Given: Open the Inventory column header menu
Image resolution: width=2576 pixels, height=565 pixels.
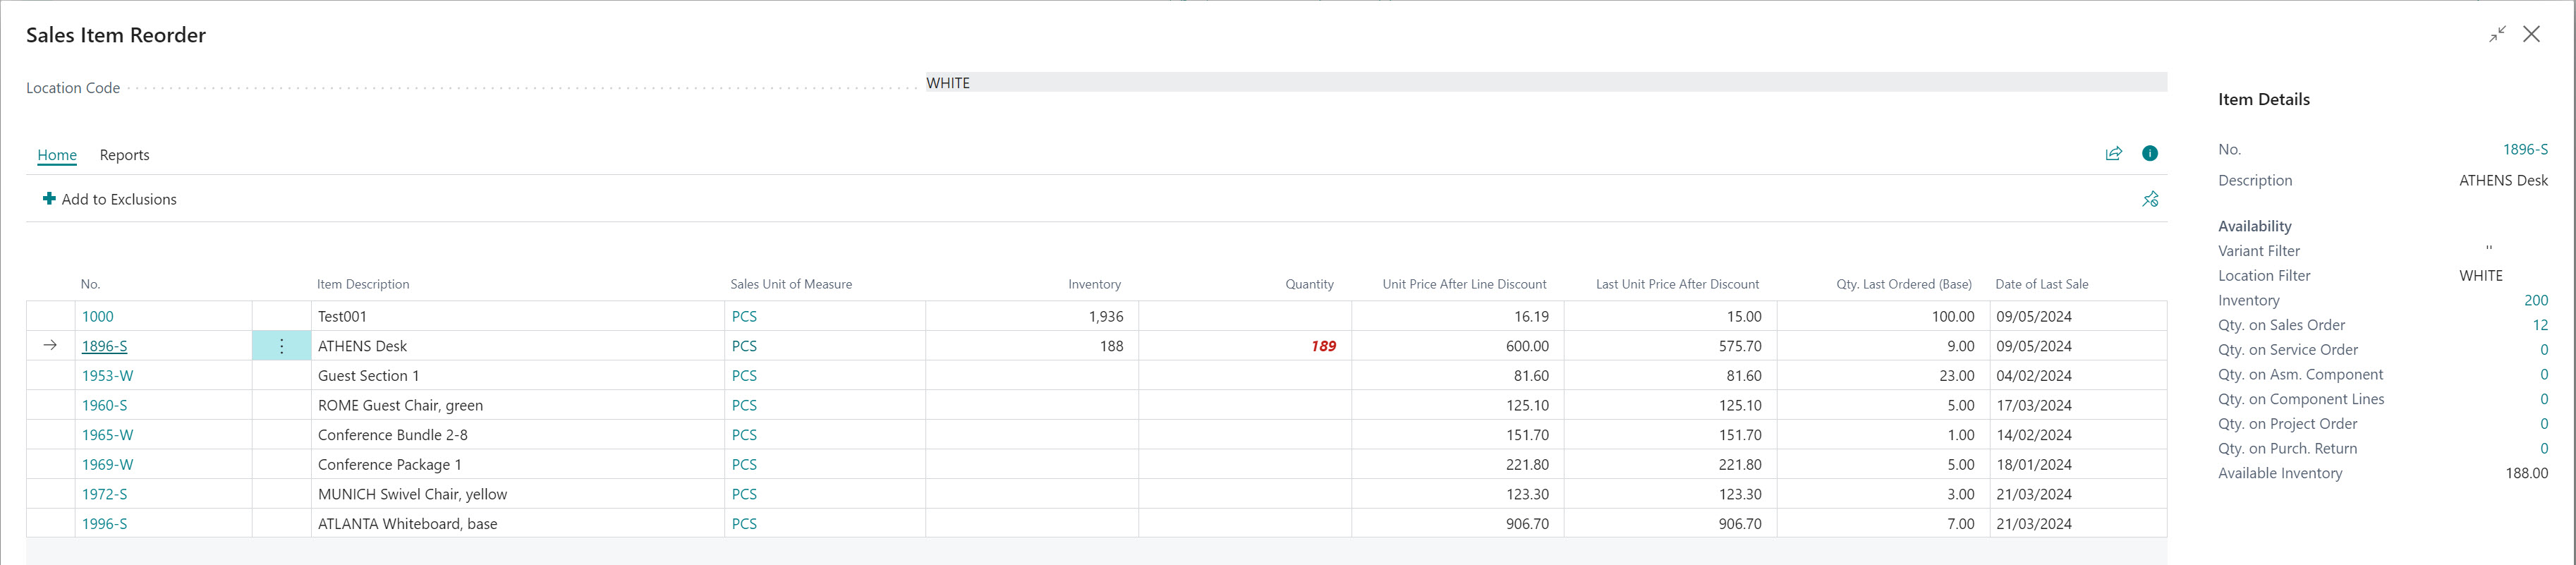Looking at the screenshot, I should [1094, 285].
